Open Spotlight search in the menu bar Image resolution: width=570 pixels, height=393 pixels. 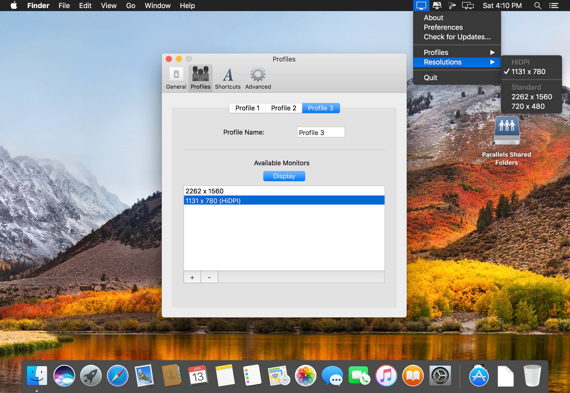(537, 6)
